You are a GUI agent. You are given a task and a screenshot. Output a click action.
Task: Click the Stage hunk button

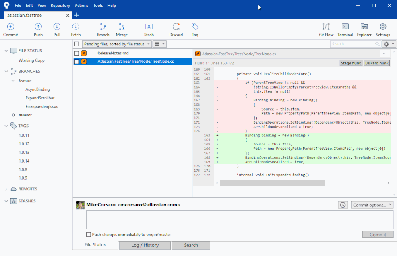[x=351, y=63]
